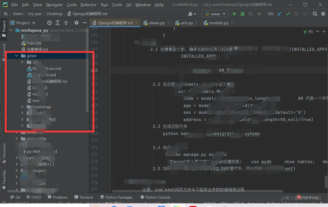The image size is (328, 207).
Task: Switch to the views.py tab
Action: coord(156,23)
